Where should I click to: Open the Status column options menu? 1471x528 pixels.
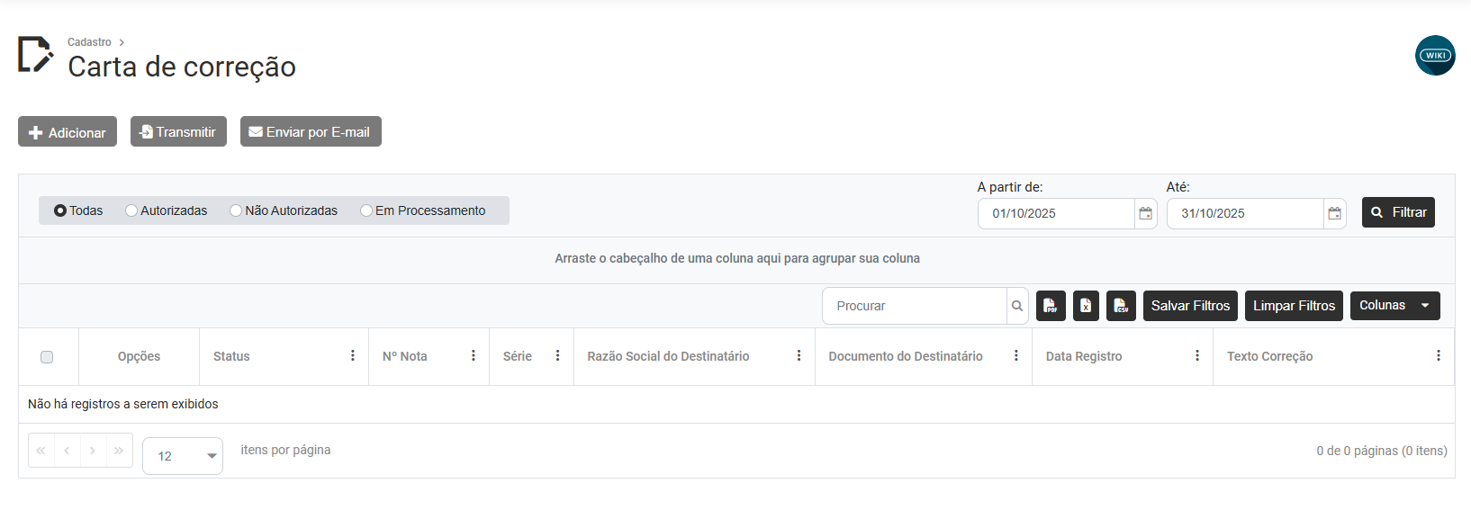[x=353, y=356]
